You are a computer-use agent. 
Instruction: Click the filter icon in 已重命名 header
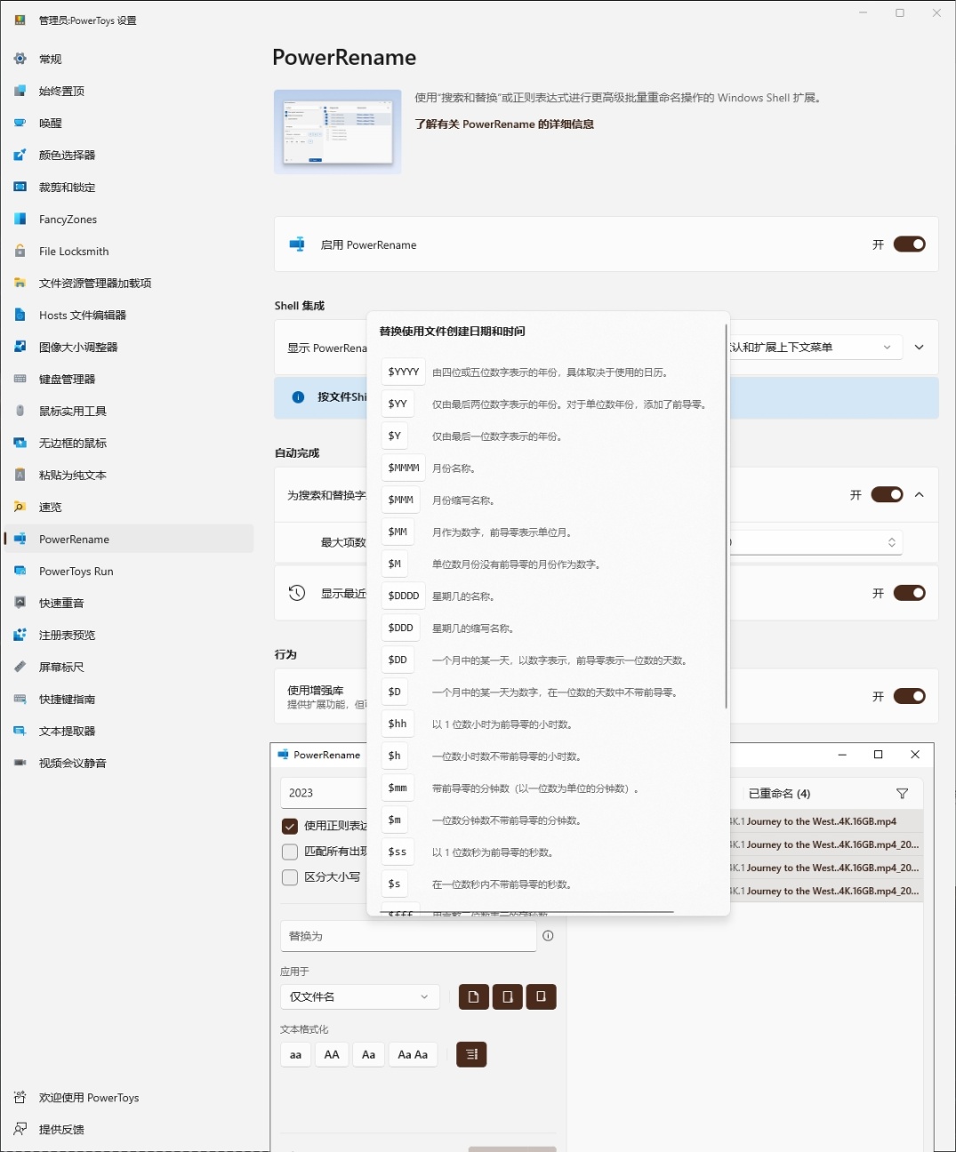point(902,793)
